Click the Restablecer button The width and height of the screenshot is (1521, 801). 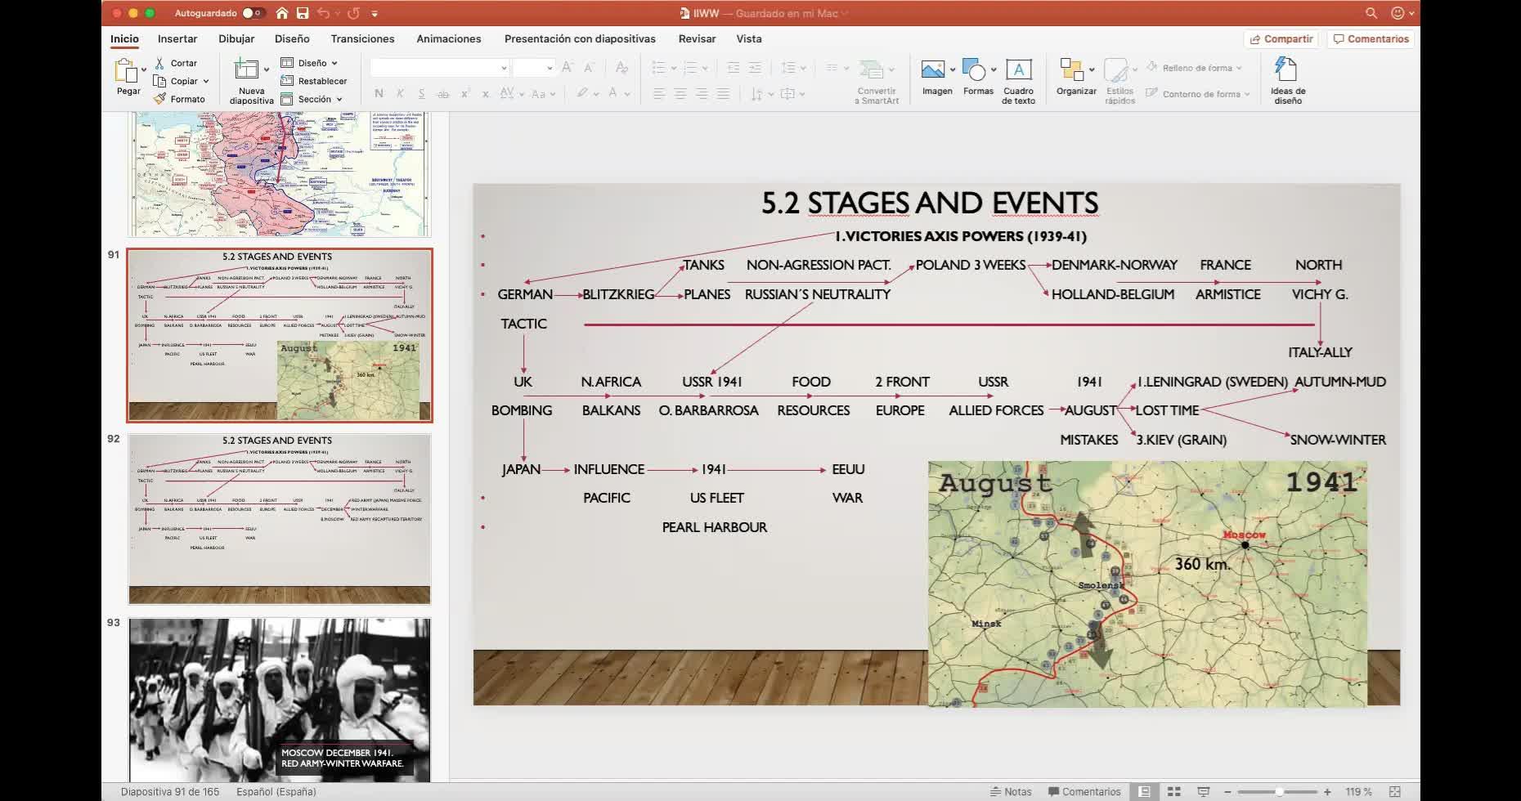[314, 81]
